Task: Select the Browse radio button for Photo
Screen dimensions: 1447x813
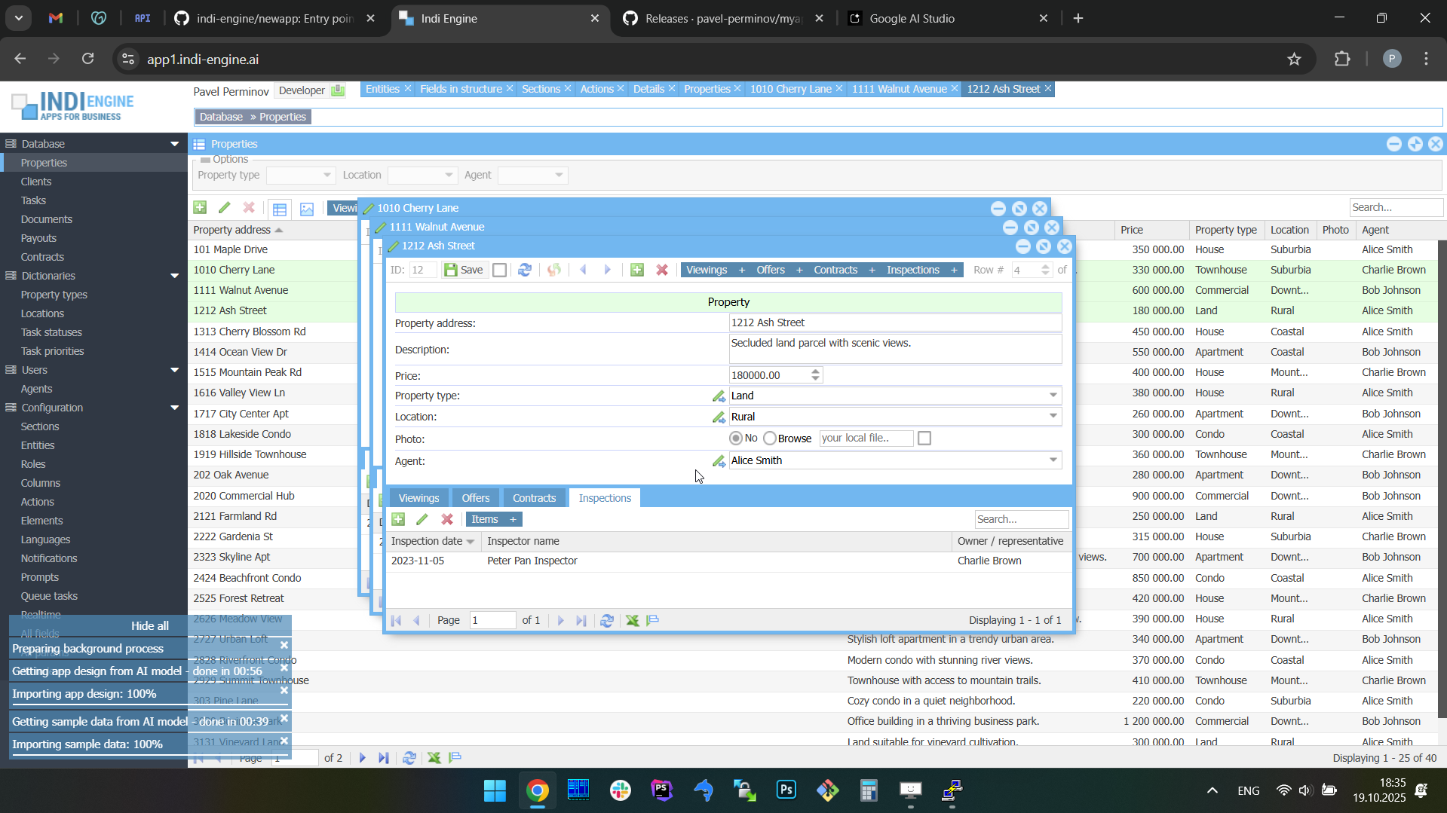Action: click(x=770, y=439)
